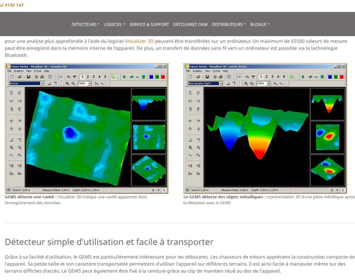Select side-view thumbnail in right Visualizer window
Image resolution: width=355 pixels, height=280 pixels.
pos(327,104)
